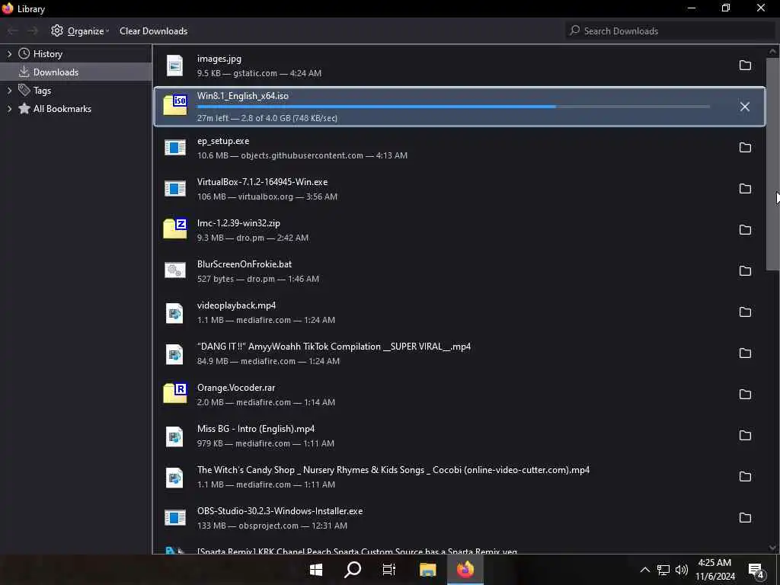Select OBS-Studio-30.2.3-Windows-Installer.exe name
This screenshot has height=585, width=780.
click(x=280, y=511)
